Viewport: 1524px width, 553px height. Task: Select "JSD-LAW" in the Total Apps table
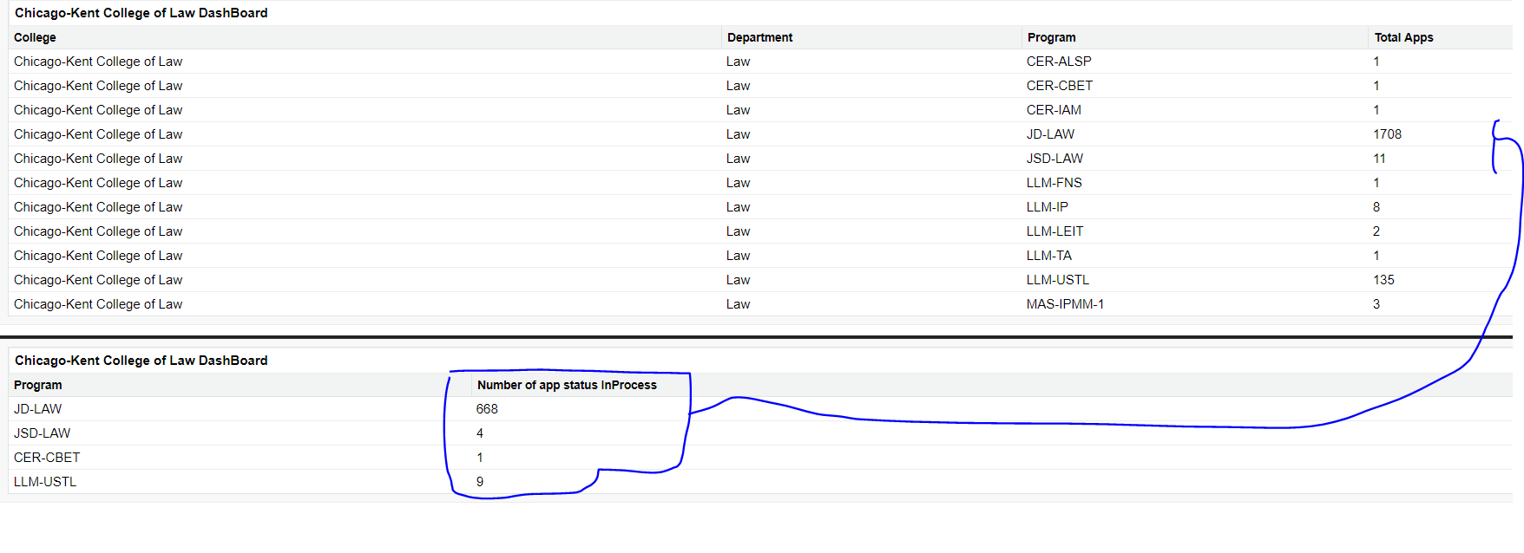click(1054, 159)
